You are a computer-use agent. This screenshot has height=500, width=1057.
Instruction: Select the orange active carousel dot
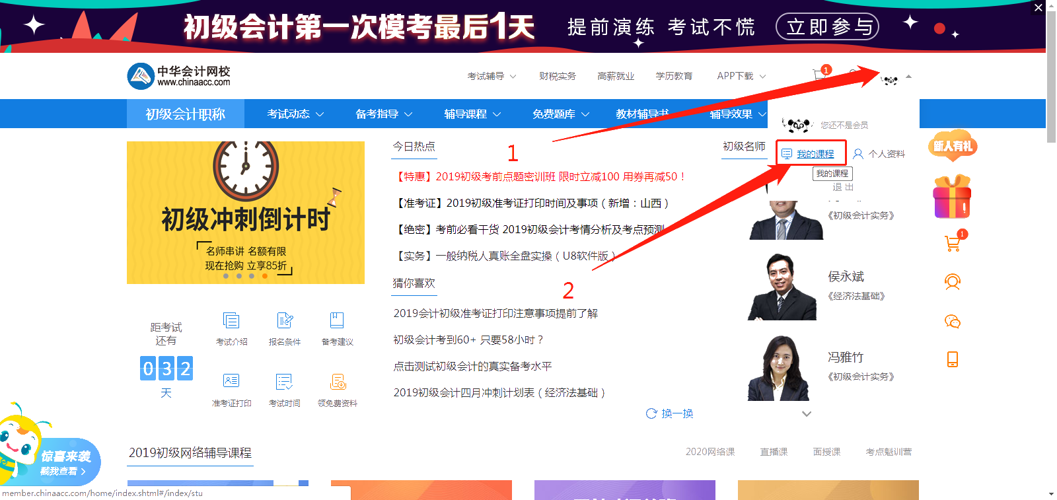coord(265,276)
